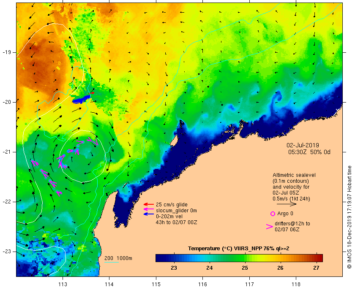Click the 200 1000m depth label
This screenshot has width=355, height=287.
(118, 258)
